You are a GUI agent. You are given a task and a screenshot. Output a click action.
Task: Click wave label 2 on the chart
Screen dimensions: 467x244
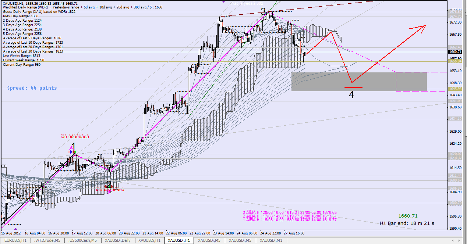109,184
